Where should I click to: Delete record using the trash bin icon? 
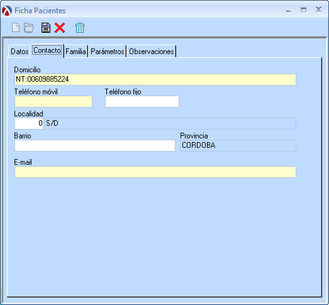click(80, 28)
